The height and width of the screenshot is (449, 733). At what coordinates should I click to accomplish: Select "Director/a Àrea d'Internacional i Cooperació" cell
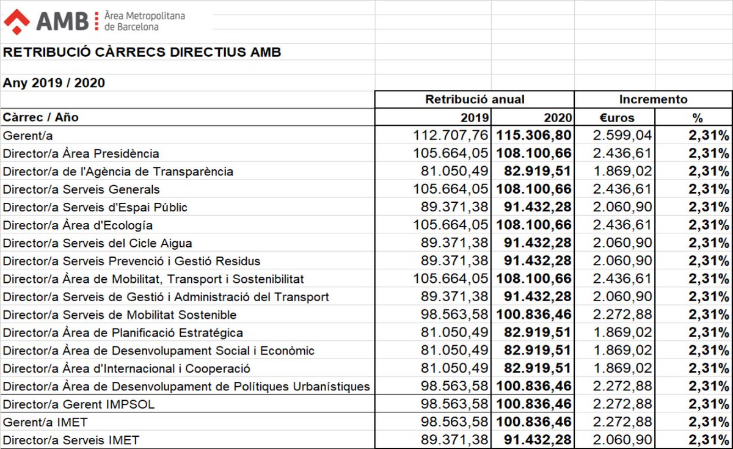(x=188, y=368)
